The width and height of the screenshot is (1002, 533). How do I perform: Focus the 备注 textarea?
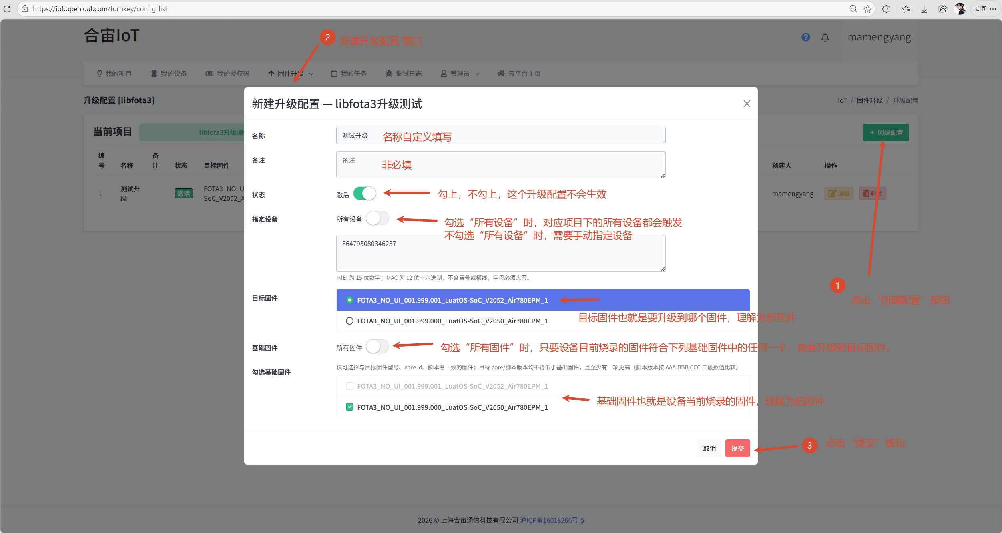click(x=501, y=165)
